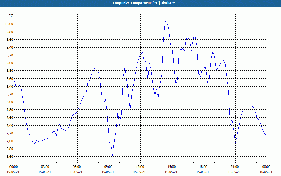Click the chart title Taupunkt-Temperatur [°C] skaliert

tap(144, 3)
